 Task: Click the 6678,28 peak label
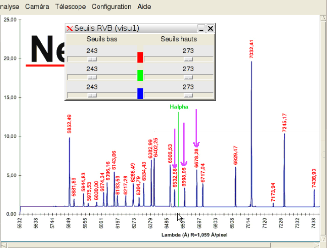(x=196, y=158)
